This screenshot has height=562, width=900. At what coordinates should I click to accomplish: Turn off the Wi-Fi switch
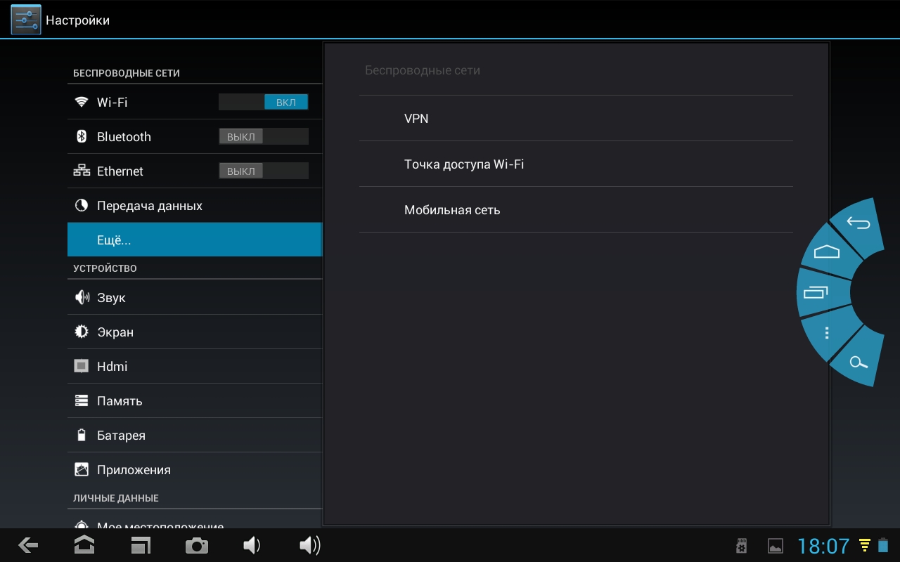click(264, 103)
